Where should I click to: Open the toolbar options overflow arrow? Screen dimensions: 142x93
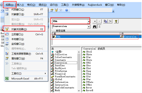click(x=113, y=11)
